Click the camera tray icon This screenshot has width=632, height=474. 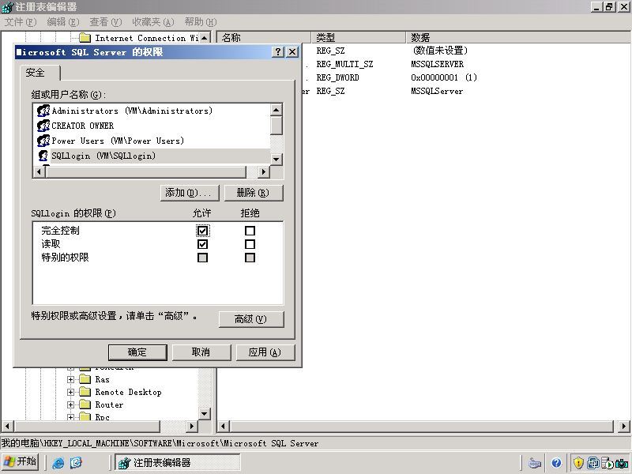[x=622, y=463]
